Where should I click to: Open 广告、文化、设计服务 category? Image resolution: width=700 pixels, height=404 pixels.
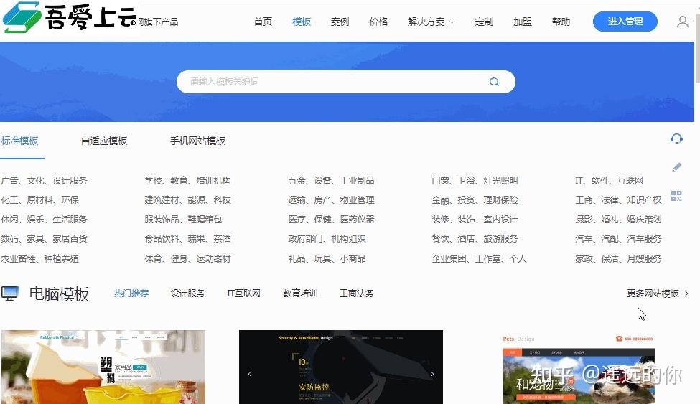44,181
